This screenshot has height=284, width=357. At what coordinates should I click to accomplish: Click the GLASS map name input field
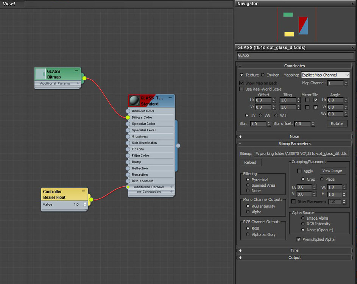(295, 56)
